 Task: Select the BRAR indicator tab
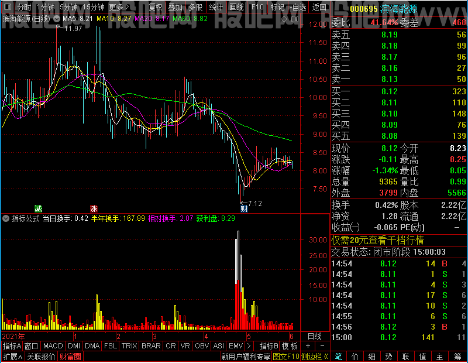(x=151, y=346)
